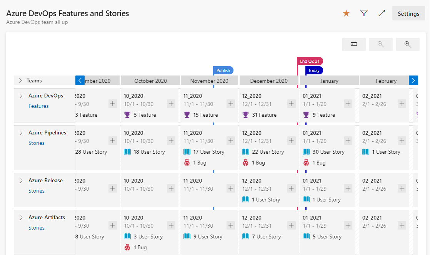Select the End Q2 21 marker
Image resolution: width=430 pixels, height=255 pixels.
(x=310, y=61)
